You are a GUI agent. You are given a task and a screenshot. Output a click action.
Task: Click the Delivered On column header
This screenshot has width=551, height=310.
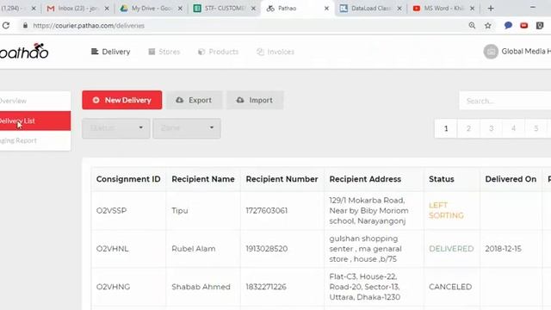click(511, 179)
